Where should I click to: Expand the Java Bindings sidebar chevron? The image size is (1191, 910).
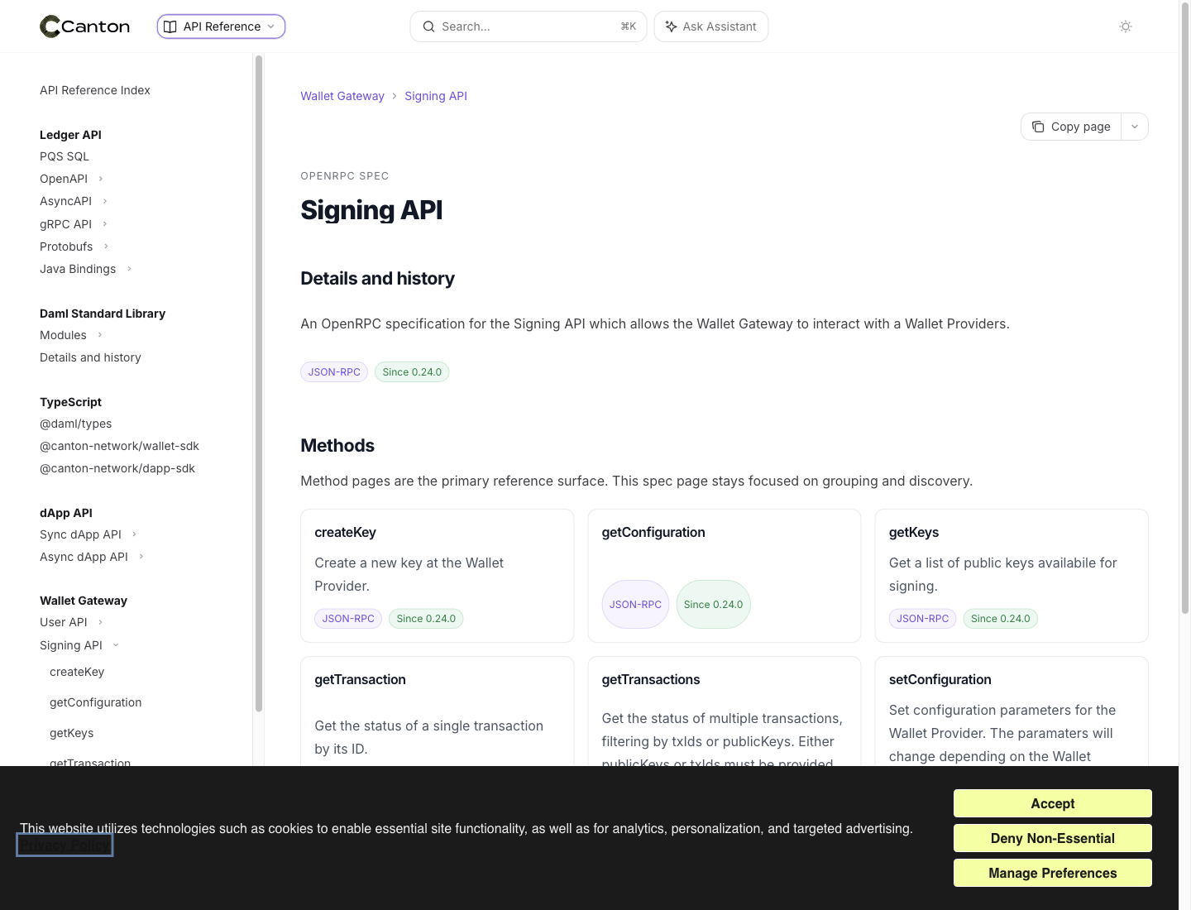pyautogui.click(x=129, y=269)
